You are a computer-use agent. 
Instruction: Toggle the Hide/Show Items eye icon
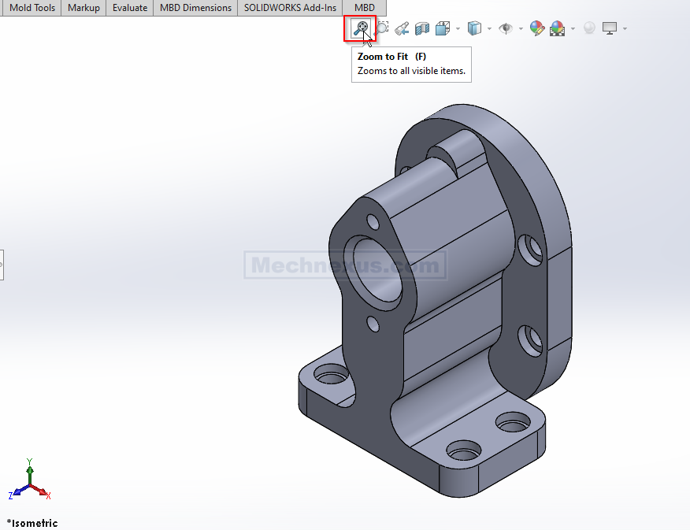tap(505, 28)
